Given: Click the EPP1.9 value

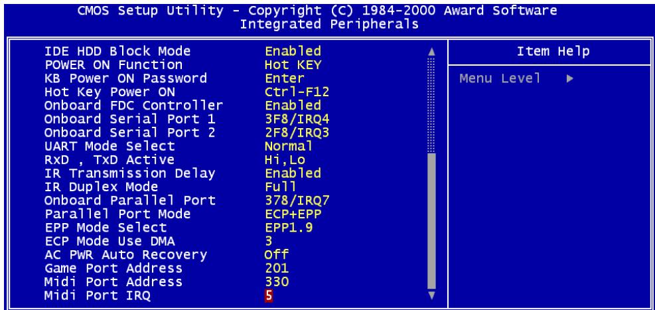Looking at the screenshot, I should click(289, 227).
